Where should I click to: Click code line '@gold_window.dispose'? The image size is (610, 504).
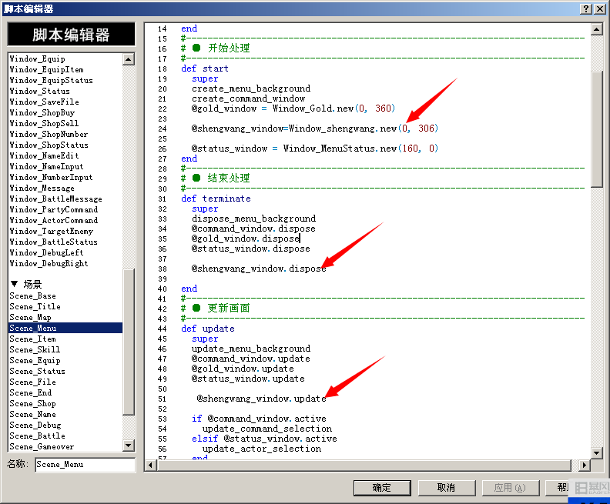245,239
